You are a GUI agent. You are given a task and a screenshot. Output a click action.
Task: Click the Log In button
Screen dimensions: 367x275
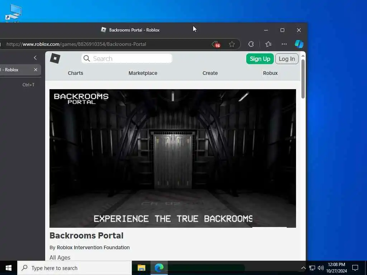(287, 59)
